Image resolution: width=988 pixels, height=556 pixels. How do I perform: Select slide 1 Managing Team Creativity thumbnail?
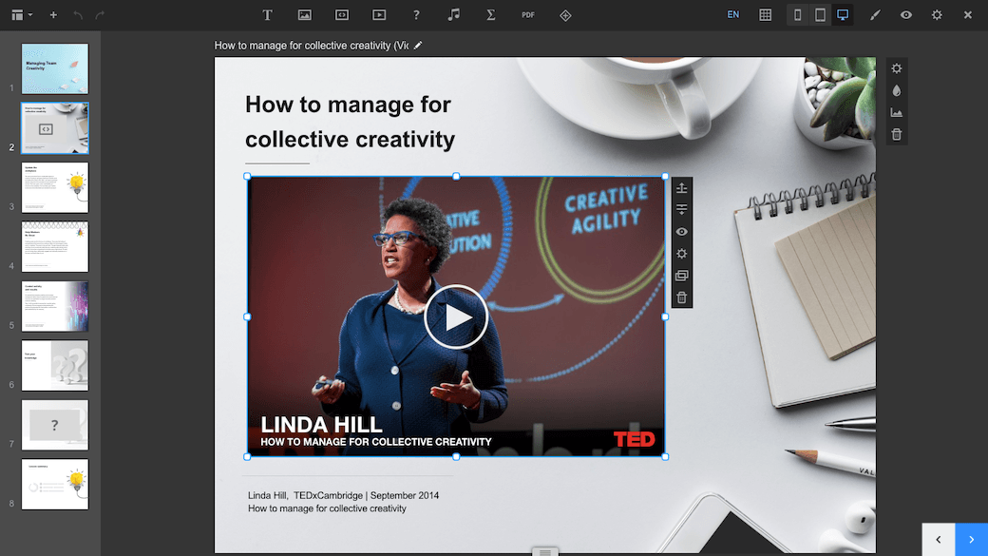tap(55, 68)
